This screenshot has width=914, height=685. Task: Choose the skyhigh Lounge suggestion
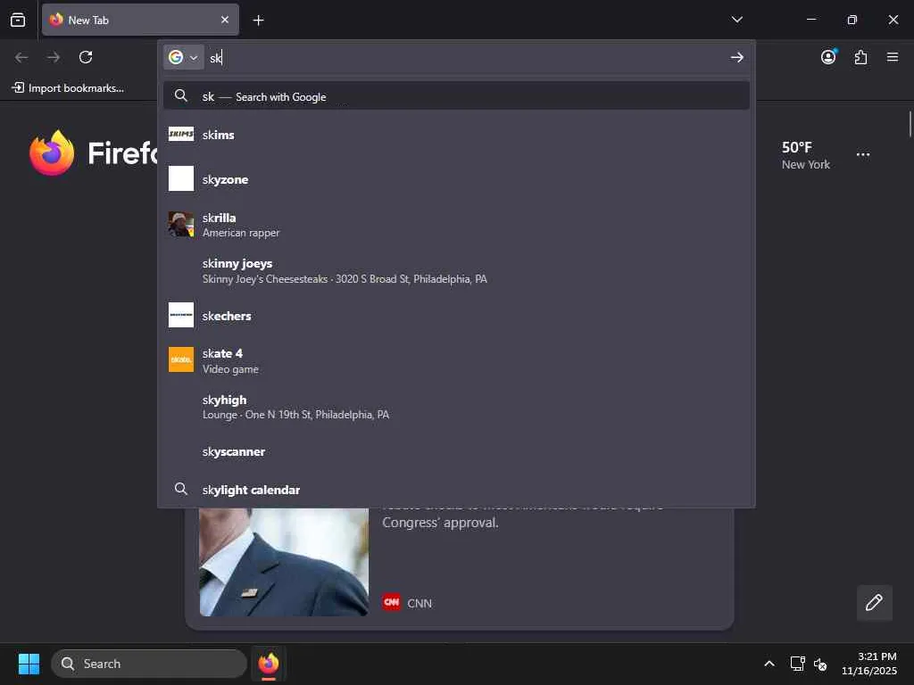[x=456, y=407]
